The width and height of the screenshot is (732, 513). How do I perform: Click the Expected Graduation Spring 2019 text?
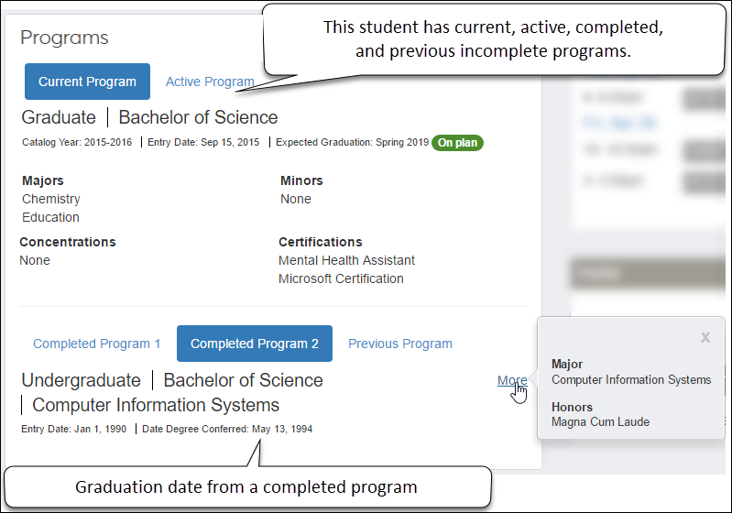[352, 143]
